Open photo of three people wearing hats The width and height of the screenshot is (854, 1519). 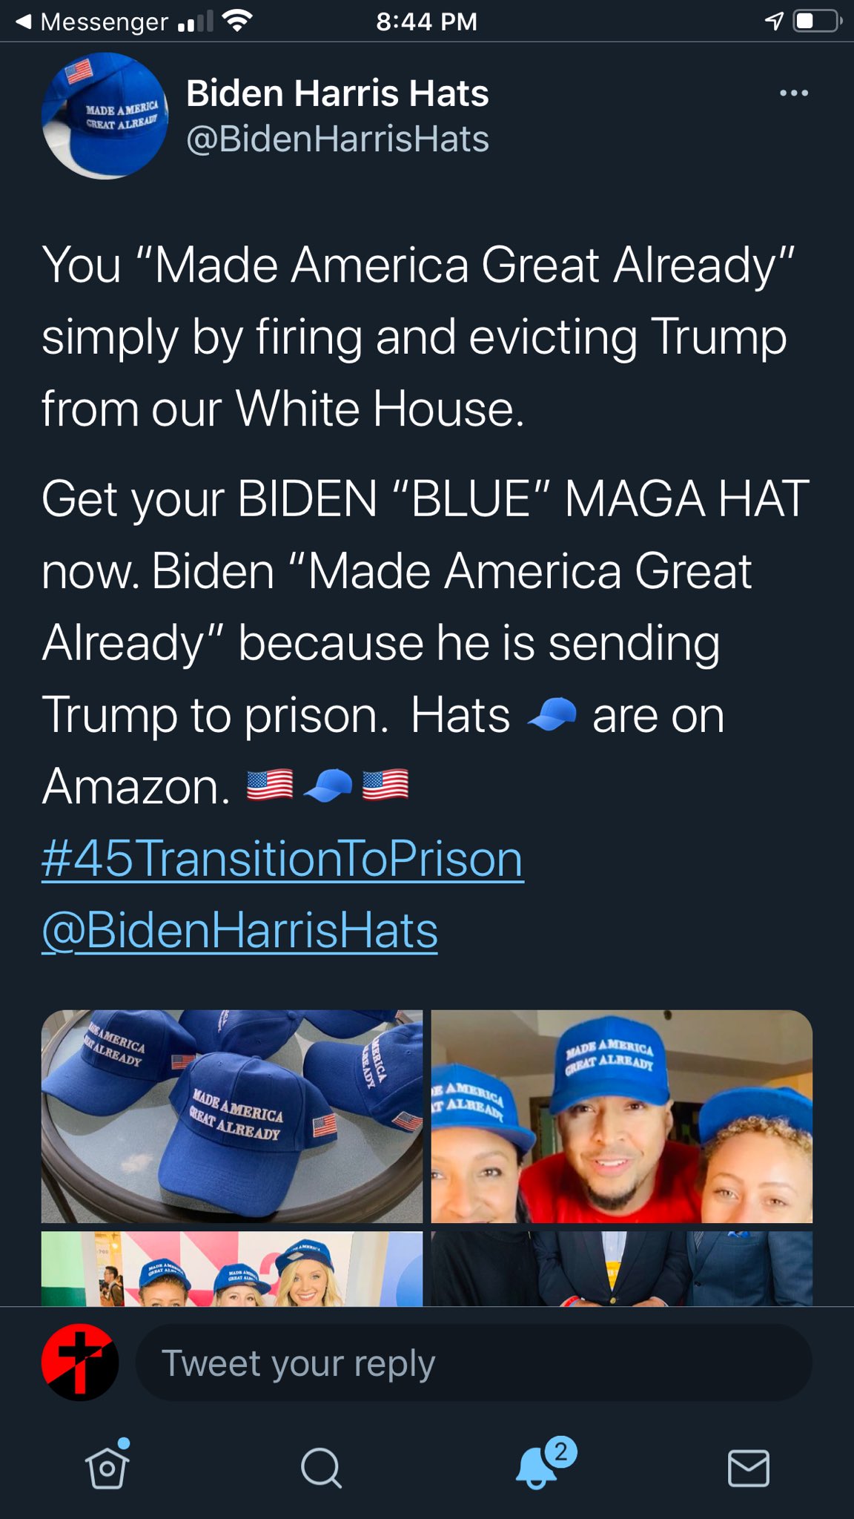pos(622,1116)
